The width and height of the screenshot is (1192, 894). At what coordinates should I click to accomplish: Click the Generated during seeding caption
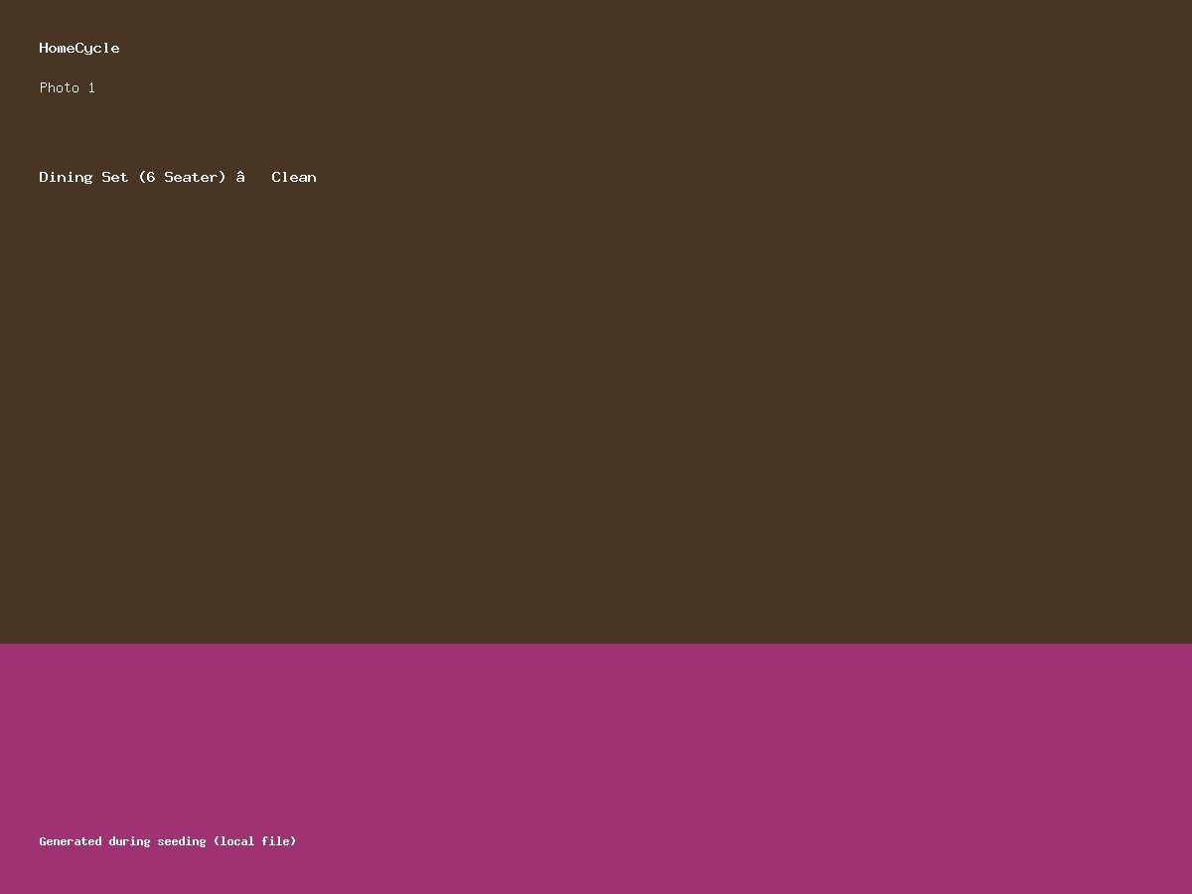pyautogui.click(x=167, y=841)
